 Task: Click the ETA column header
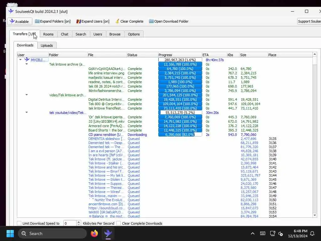pos(214,55)
